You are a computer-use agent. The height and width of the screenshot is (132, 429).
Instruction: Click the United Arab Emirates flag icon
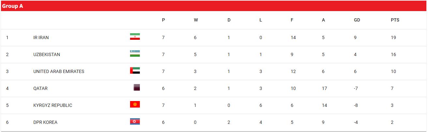[135, 70]
